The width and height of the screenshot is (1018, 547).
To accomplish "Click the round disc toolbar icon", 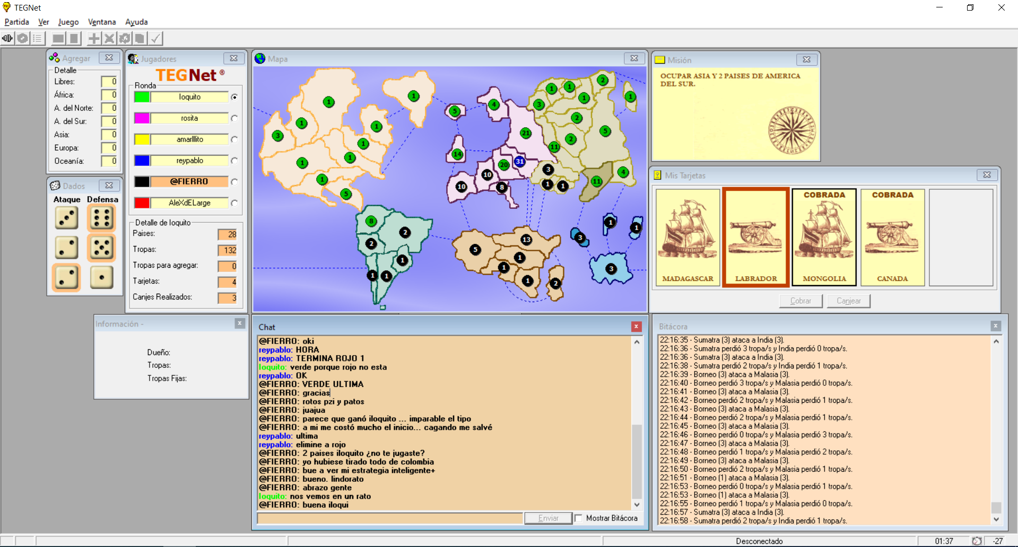I will point(22,38).
